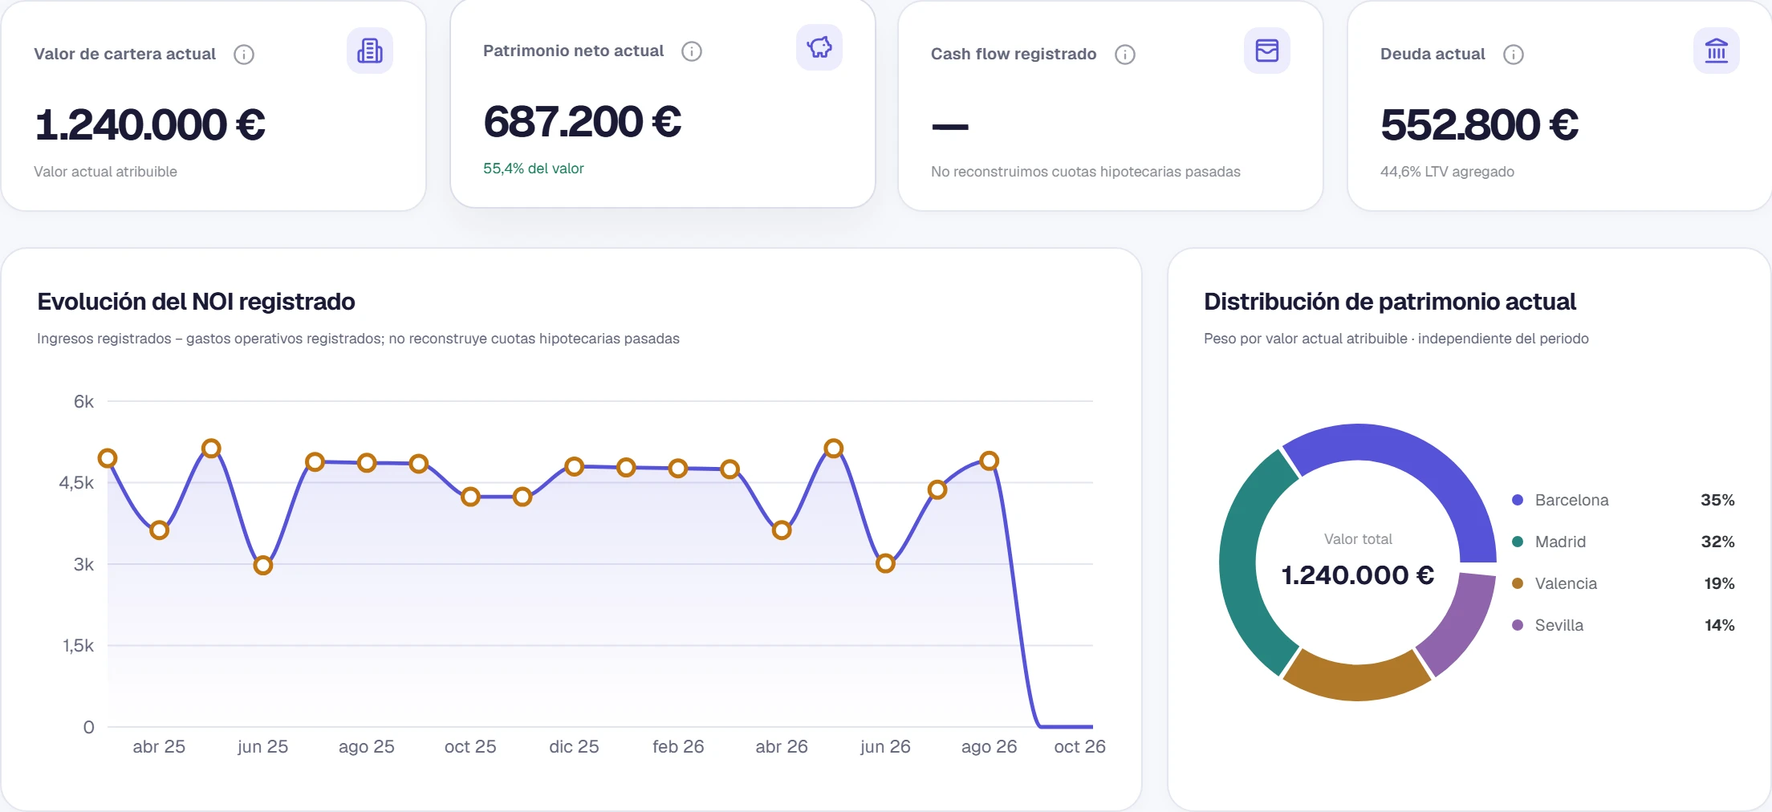Viewport: 1772px width, 812px height.
Task: Select the Barcelona legend color dot
Action: point(1518,500)
